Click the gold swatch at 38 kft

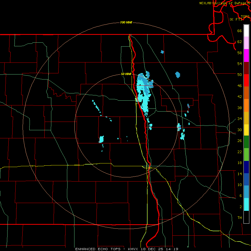coord(246,118)
